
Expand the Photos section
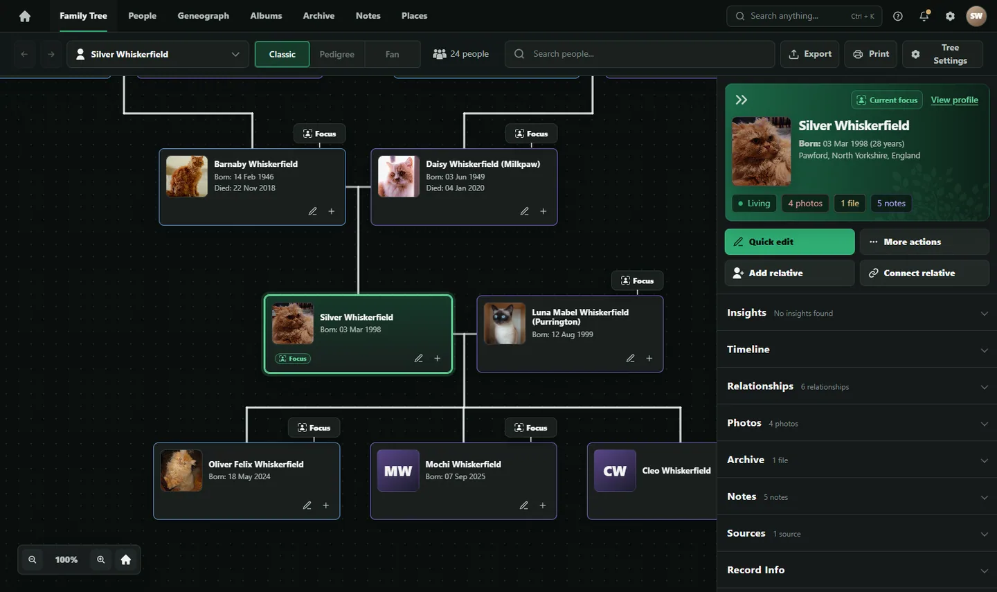tap(856, 423)
